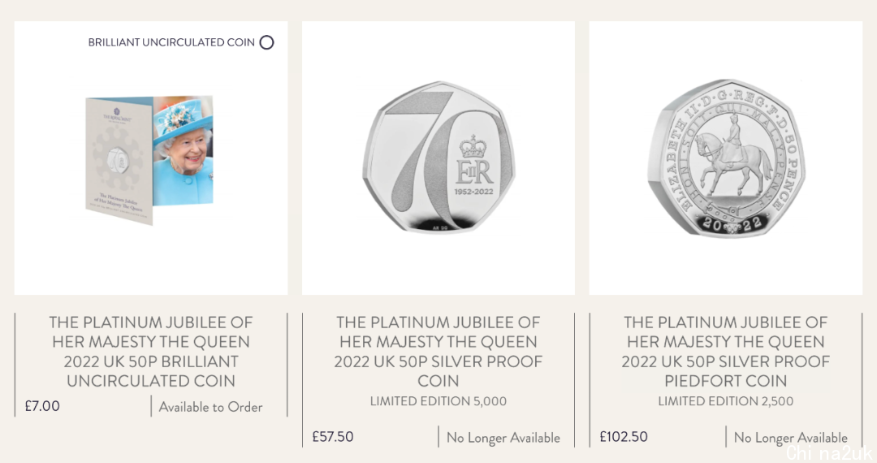Click the £57.50 price

coord(333,437)
